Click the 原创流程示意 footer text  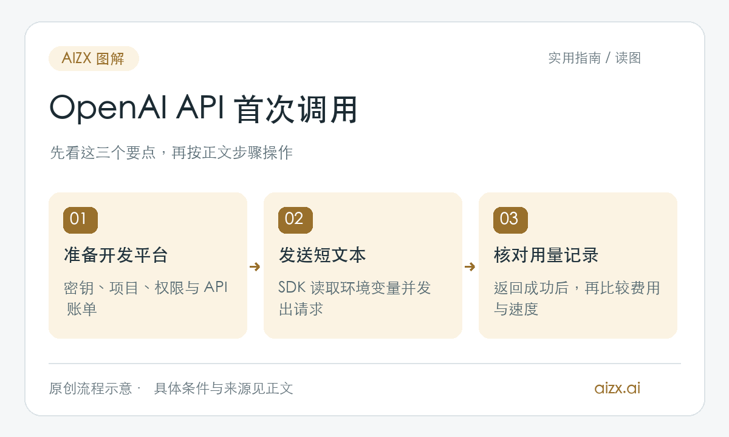(x=91, y=388)
